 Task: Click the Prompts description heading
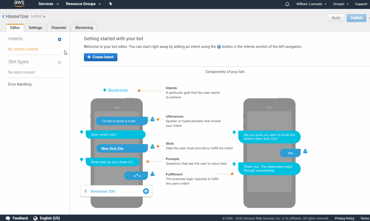coord(173,159)
